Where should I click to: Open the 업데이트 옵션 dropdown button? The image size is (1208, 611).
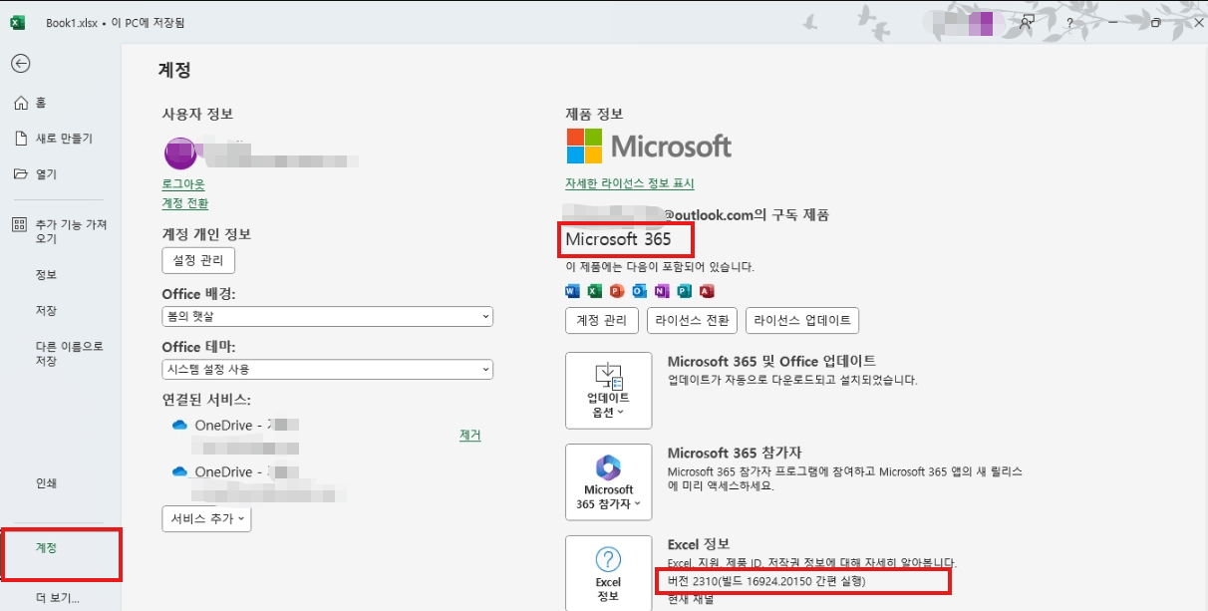coord(608,393)
